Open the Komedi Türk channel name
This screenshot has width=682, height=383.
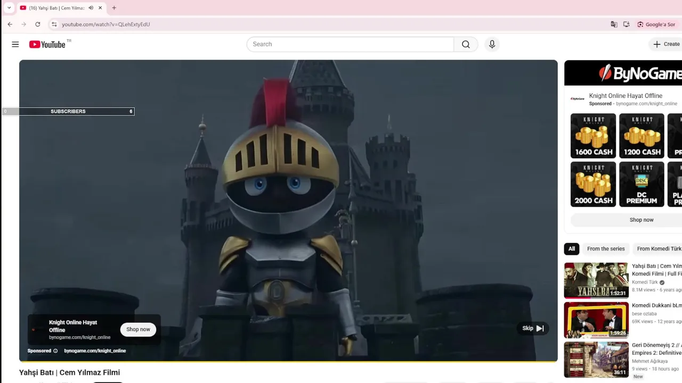[645, 282]
